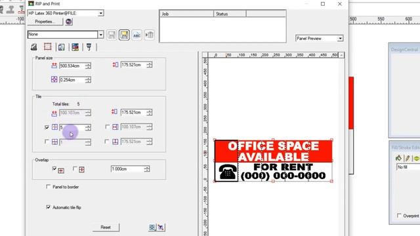Click the overlap amount field 1.000cm

(x=127, y=169)
